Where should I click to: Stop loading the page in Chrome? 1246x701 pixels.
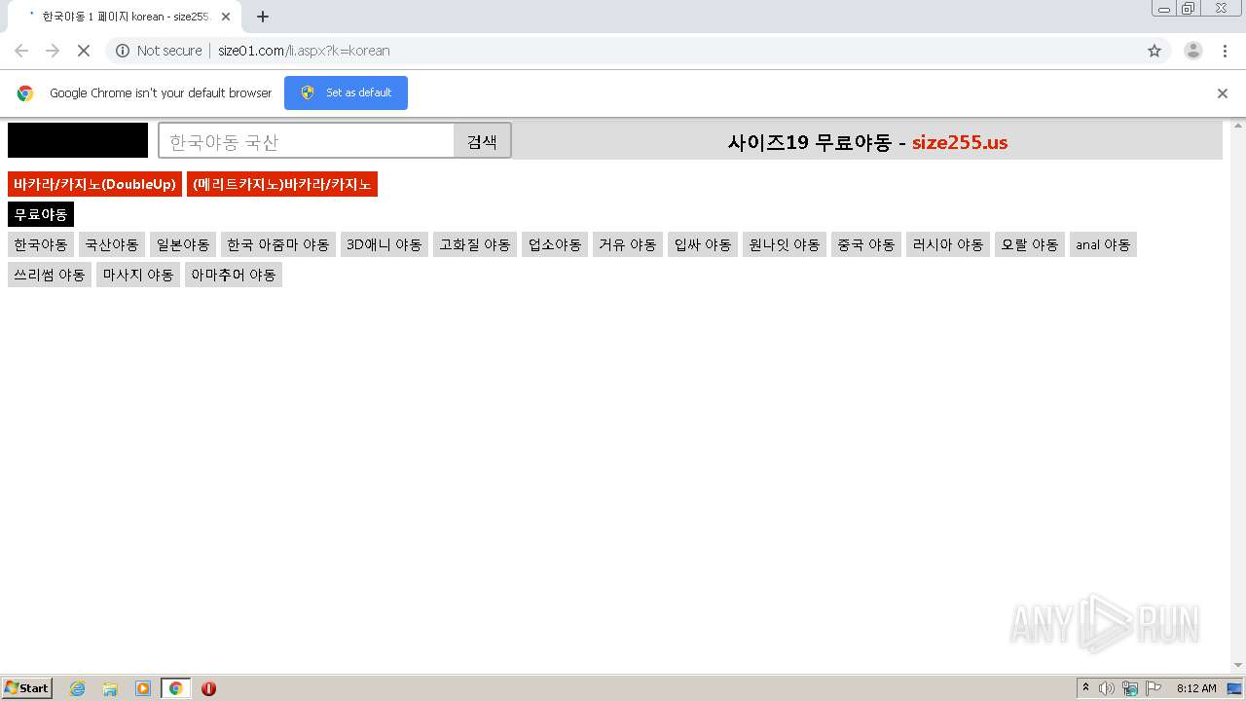[84, 51]
